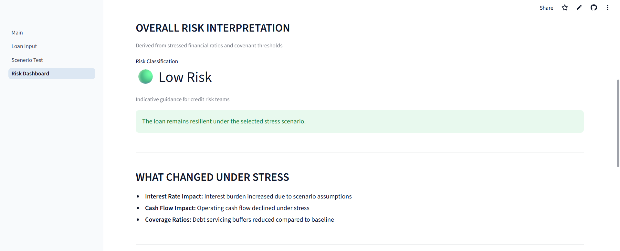
Task: Favorite the app with the star icon
Action: click(x=564, y=8)
